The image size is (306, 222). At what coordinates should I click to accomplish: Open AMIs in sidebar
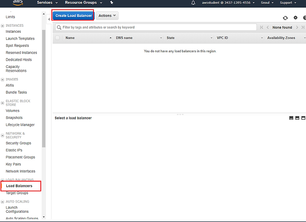point(10,85)
